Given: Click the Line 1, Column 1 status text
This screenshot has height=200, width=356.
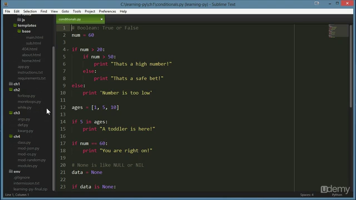Looking at the screenshot, I should tap(17, 195).
